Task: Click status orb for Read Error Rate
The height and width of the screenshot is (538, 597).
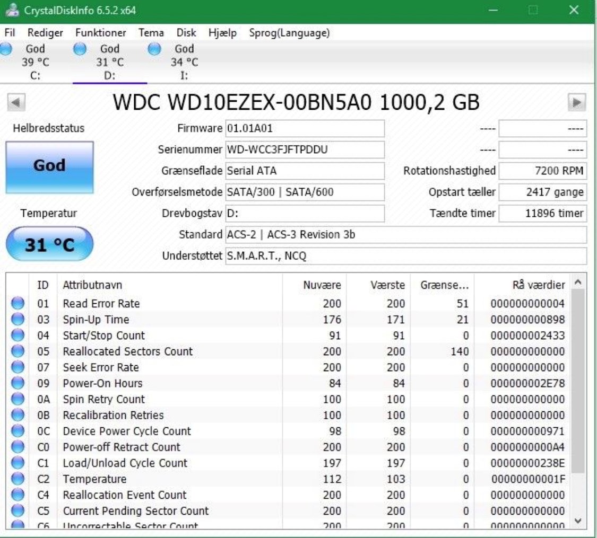Action: 18,303
